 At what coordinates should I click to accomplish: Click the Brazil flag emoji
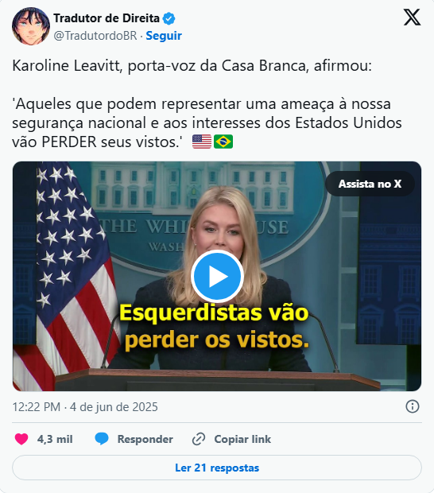tap(223, 142)
